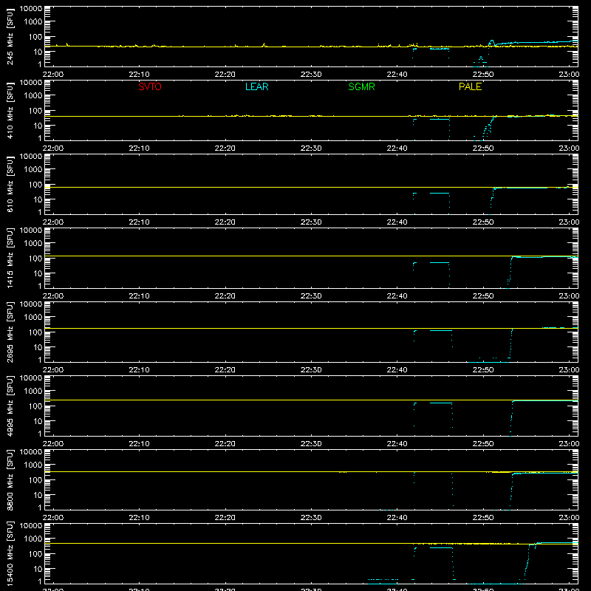This screenshot has height=591, width=591.
Task: Click the green SGMR station label
Action: [361, 86]
